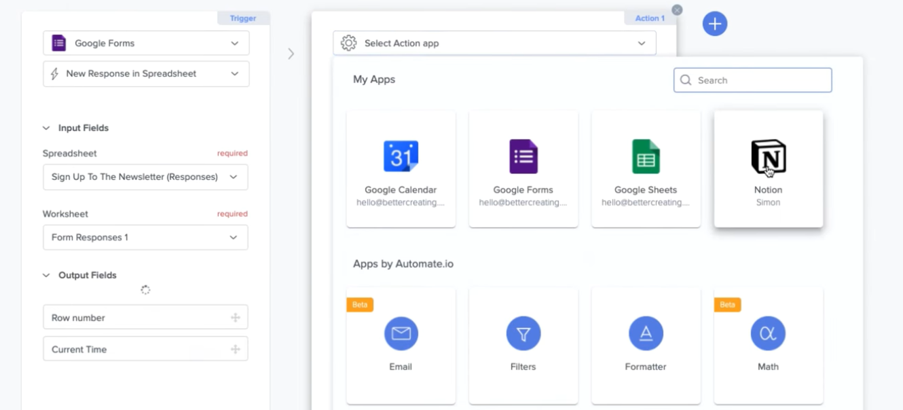
Task: Collapse the Output Fields section
Action: (46, 275)
